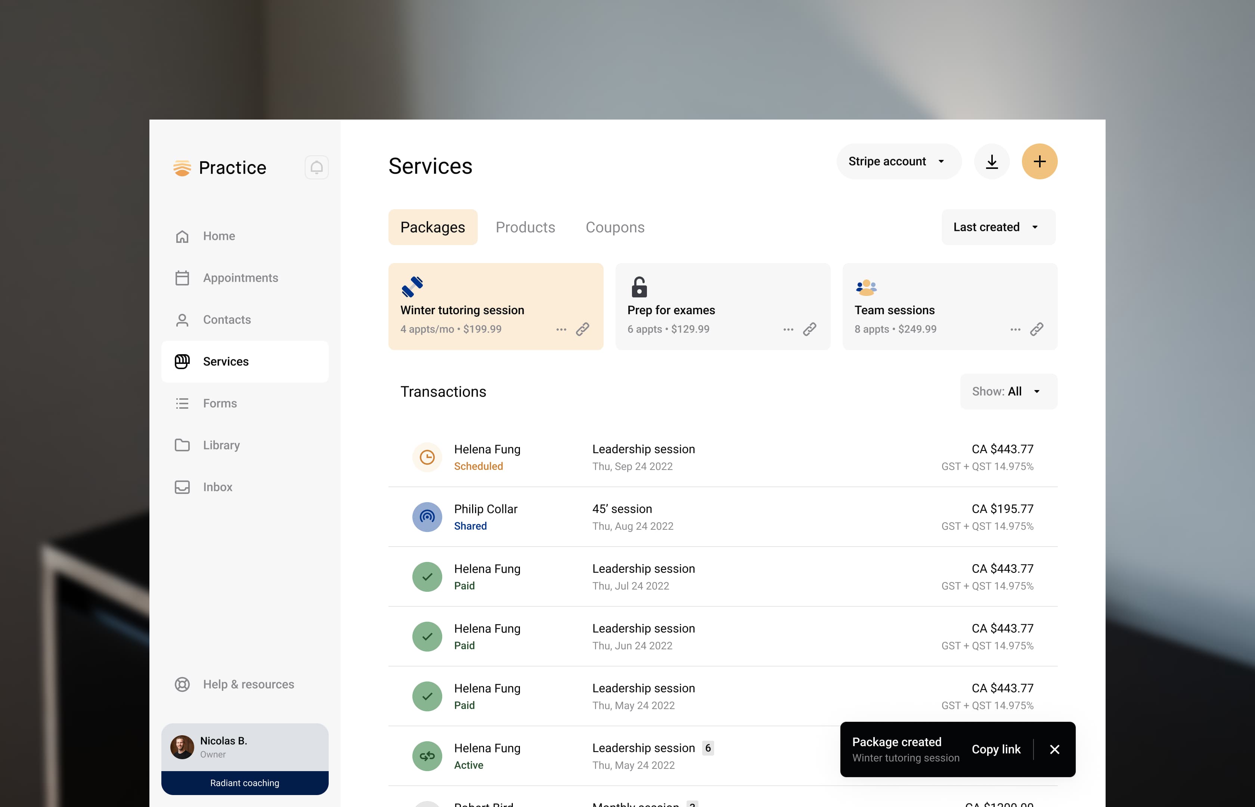Copy link icon on Winter tutoring session
Image resolution: width=1255 pixels, height=807 pixels.
(x=582, y=329)
